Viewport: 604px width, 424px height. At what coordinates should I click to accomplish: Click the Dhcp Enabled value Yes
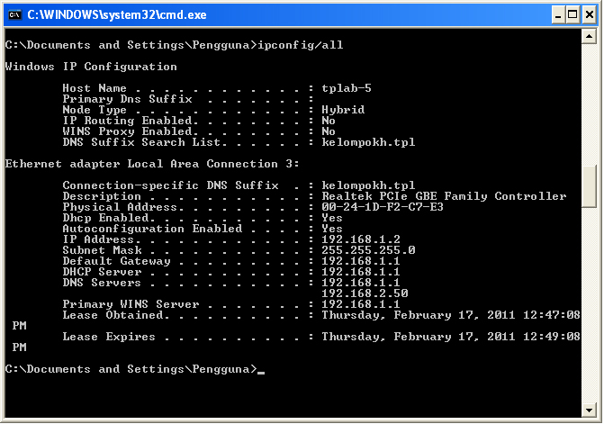[x=332, y=218]
